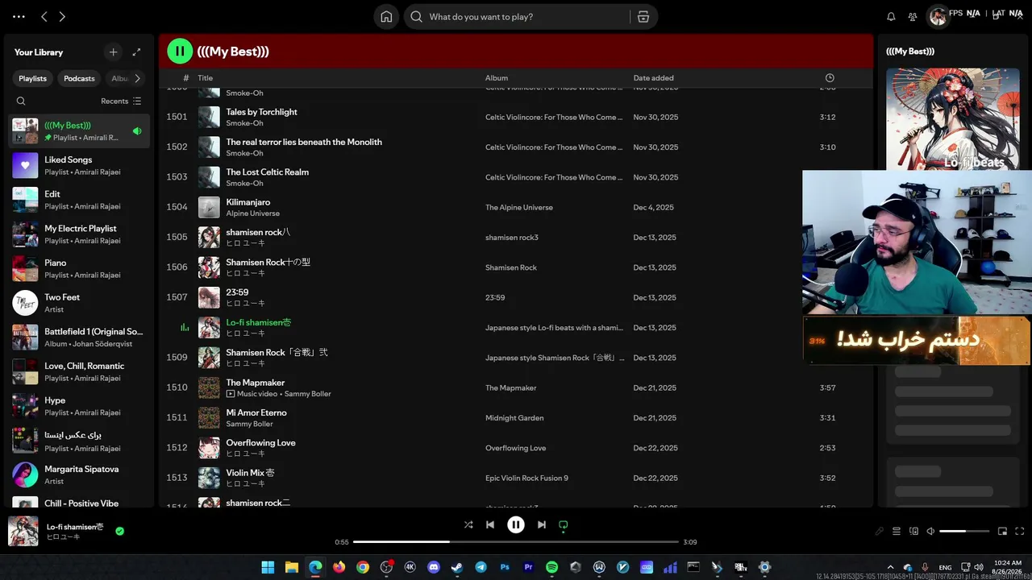Open the Two Feet artist
Viewport: 1032px width, 580px height.
click(x=79, y=303)
